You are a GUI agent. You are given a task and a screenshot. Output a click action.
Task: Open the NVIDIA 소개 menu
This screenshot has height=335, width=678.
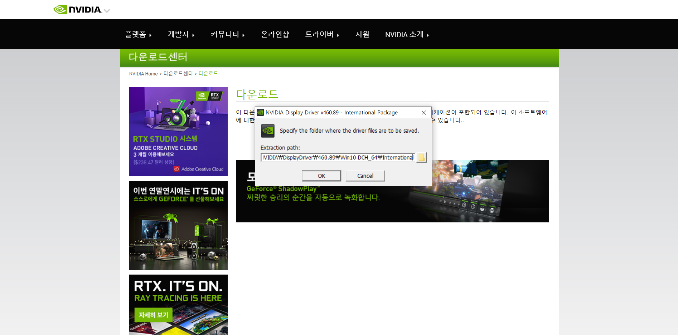tap(407, 34)
